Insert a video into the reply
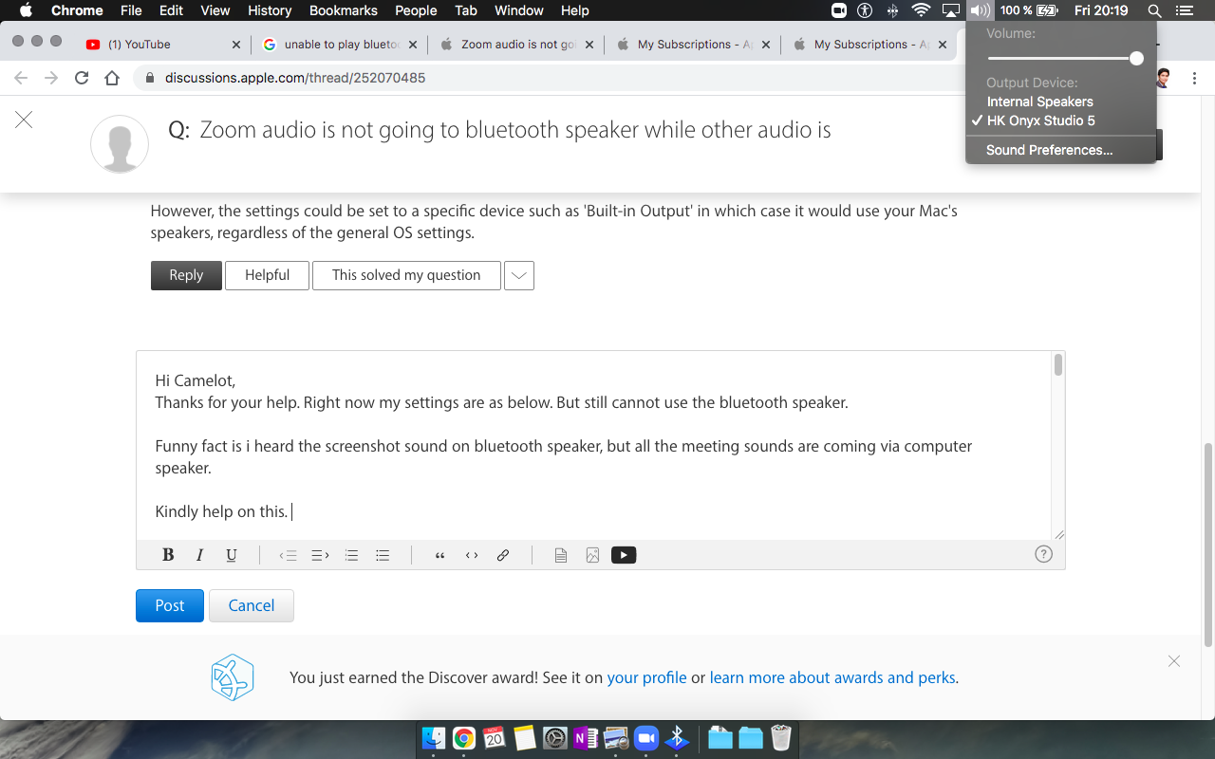 [624, 555]
